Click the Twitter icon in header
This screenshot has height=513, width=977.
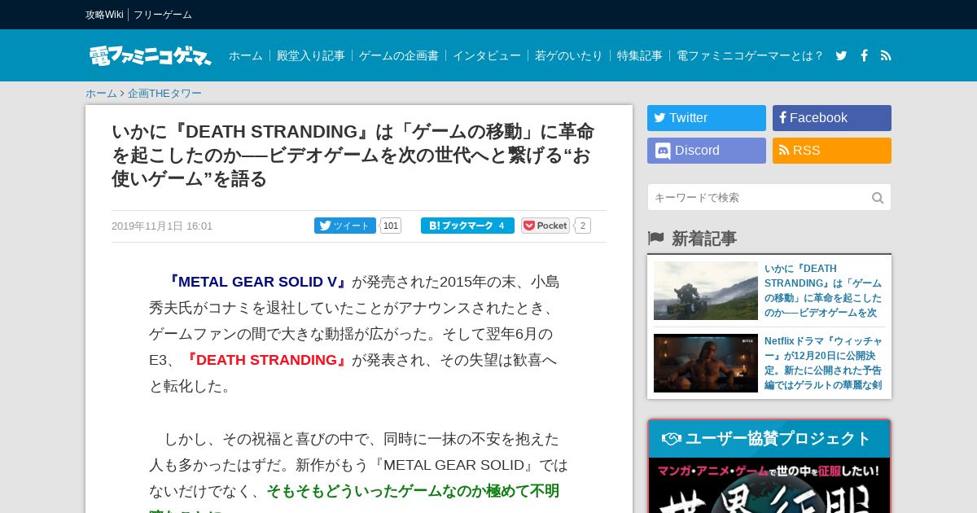841,55
